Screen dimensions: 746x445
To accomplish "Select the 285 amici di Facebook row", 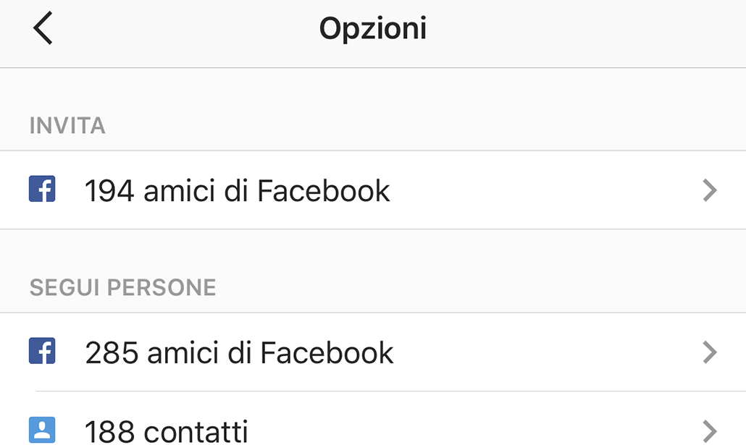I will click(x=290, y=352).
